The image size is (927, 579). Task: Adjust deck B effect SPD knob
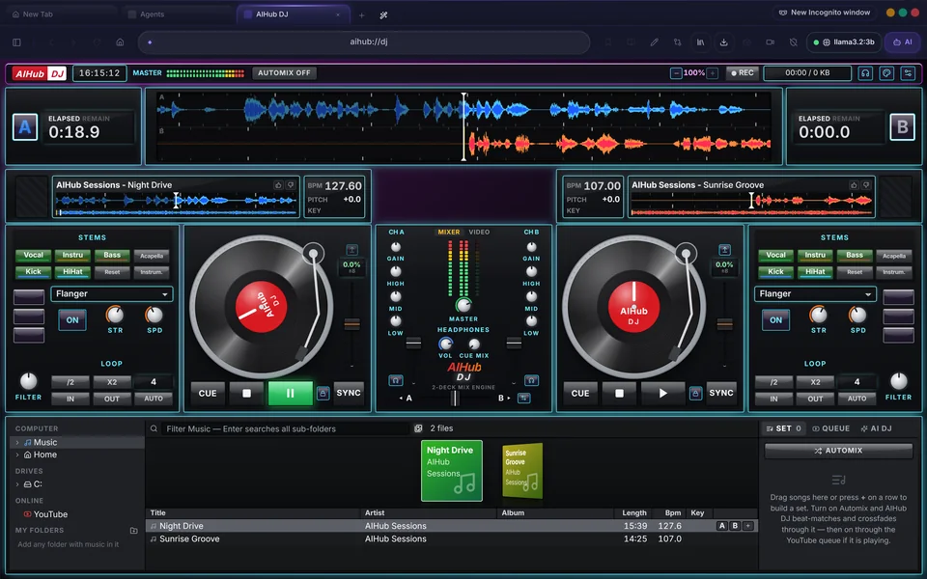pyautogui.click(x=857, y=315)
